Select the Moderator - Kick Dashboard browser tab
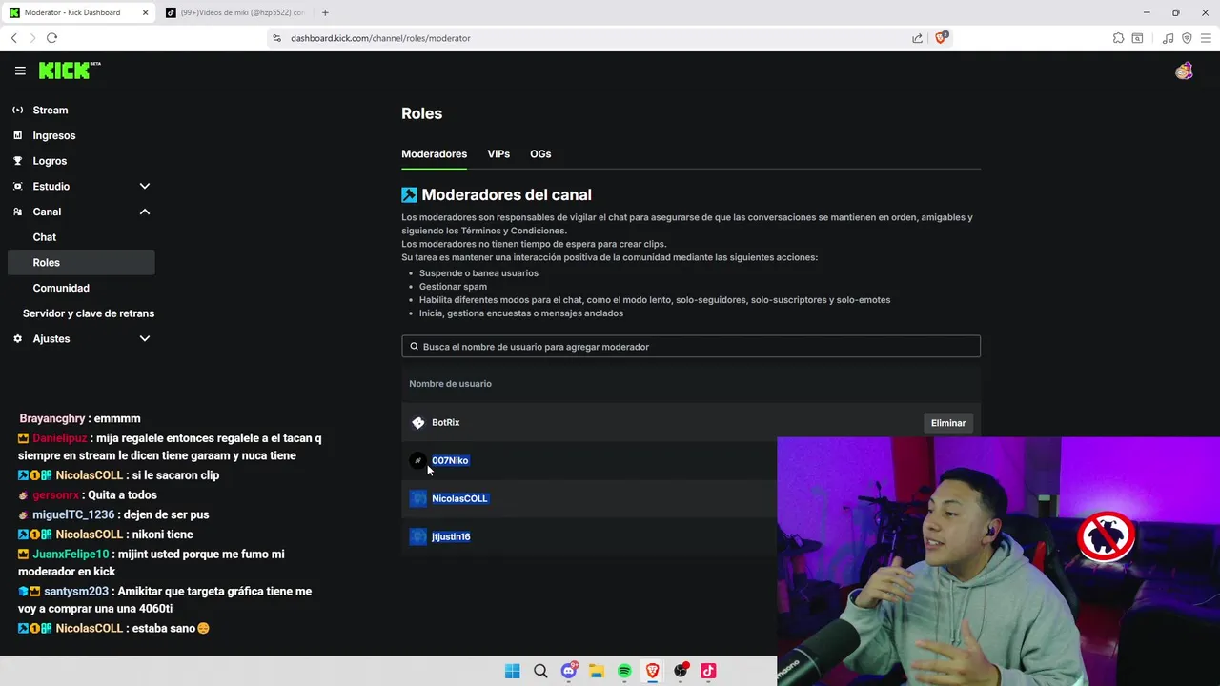The height and width of the screenshot is (686, 1220). [x=78, y=12]
